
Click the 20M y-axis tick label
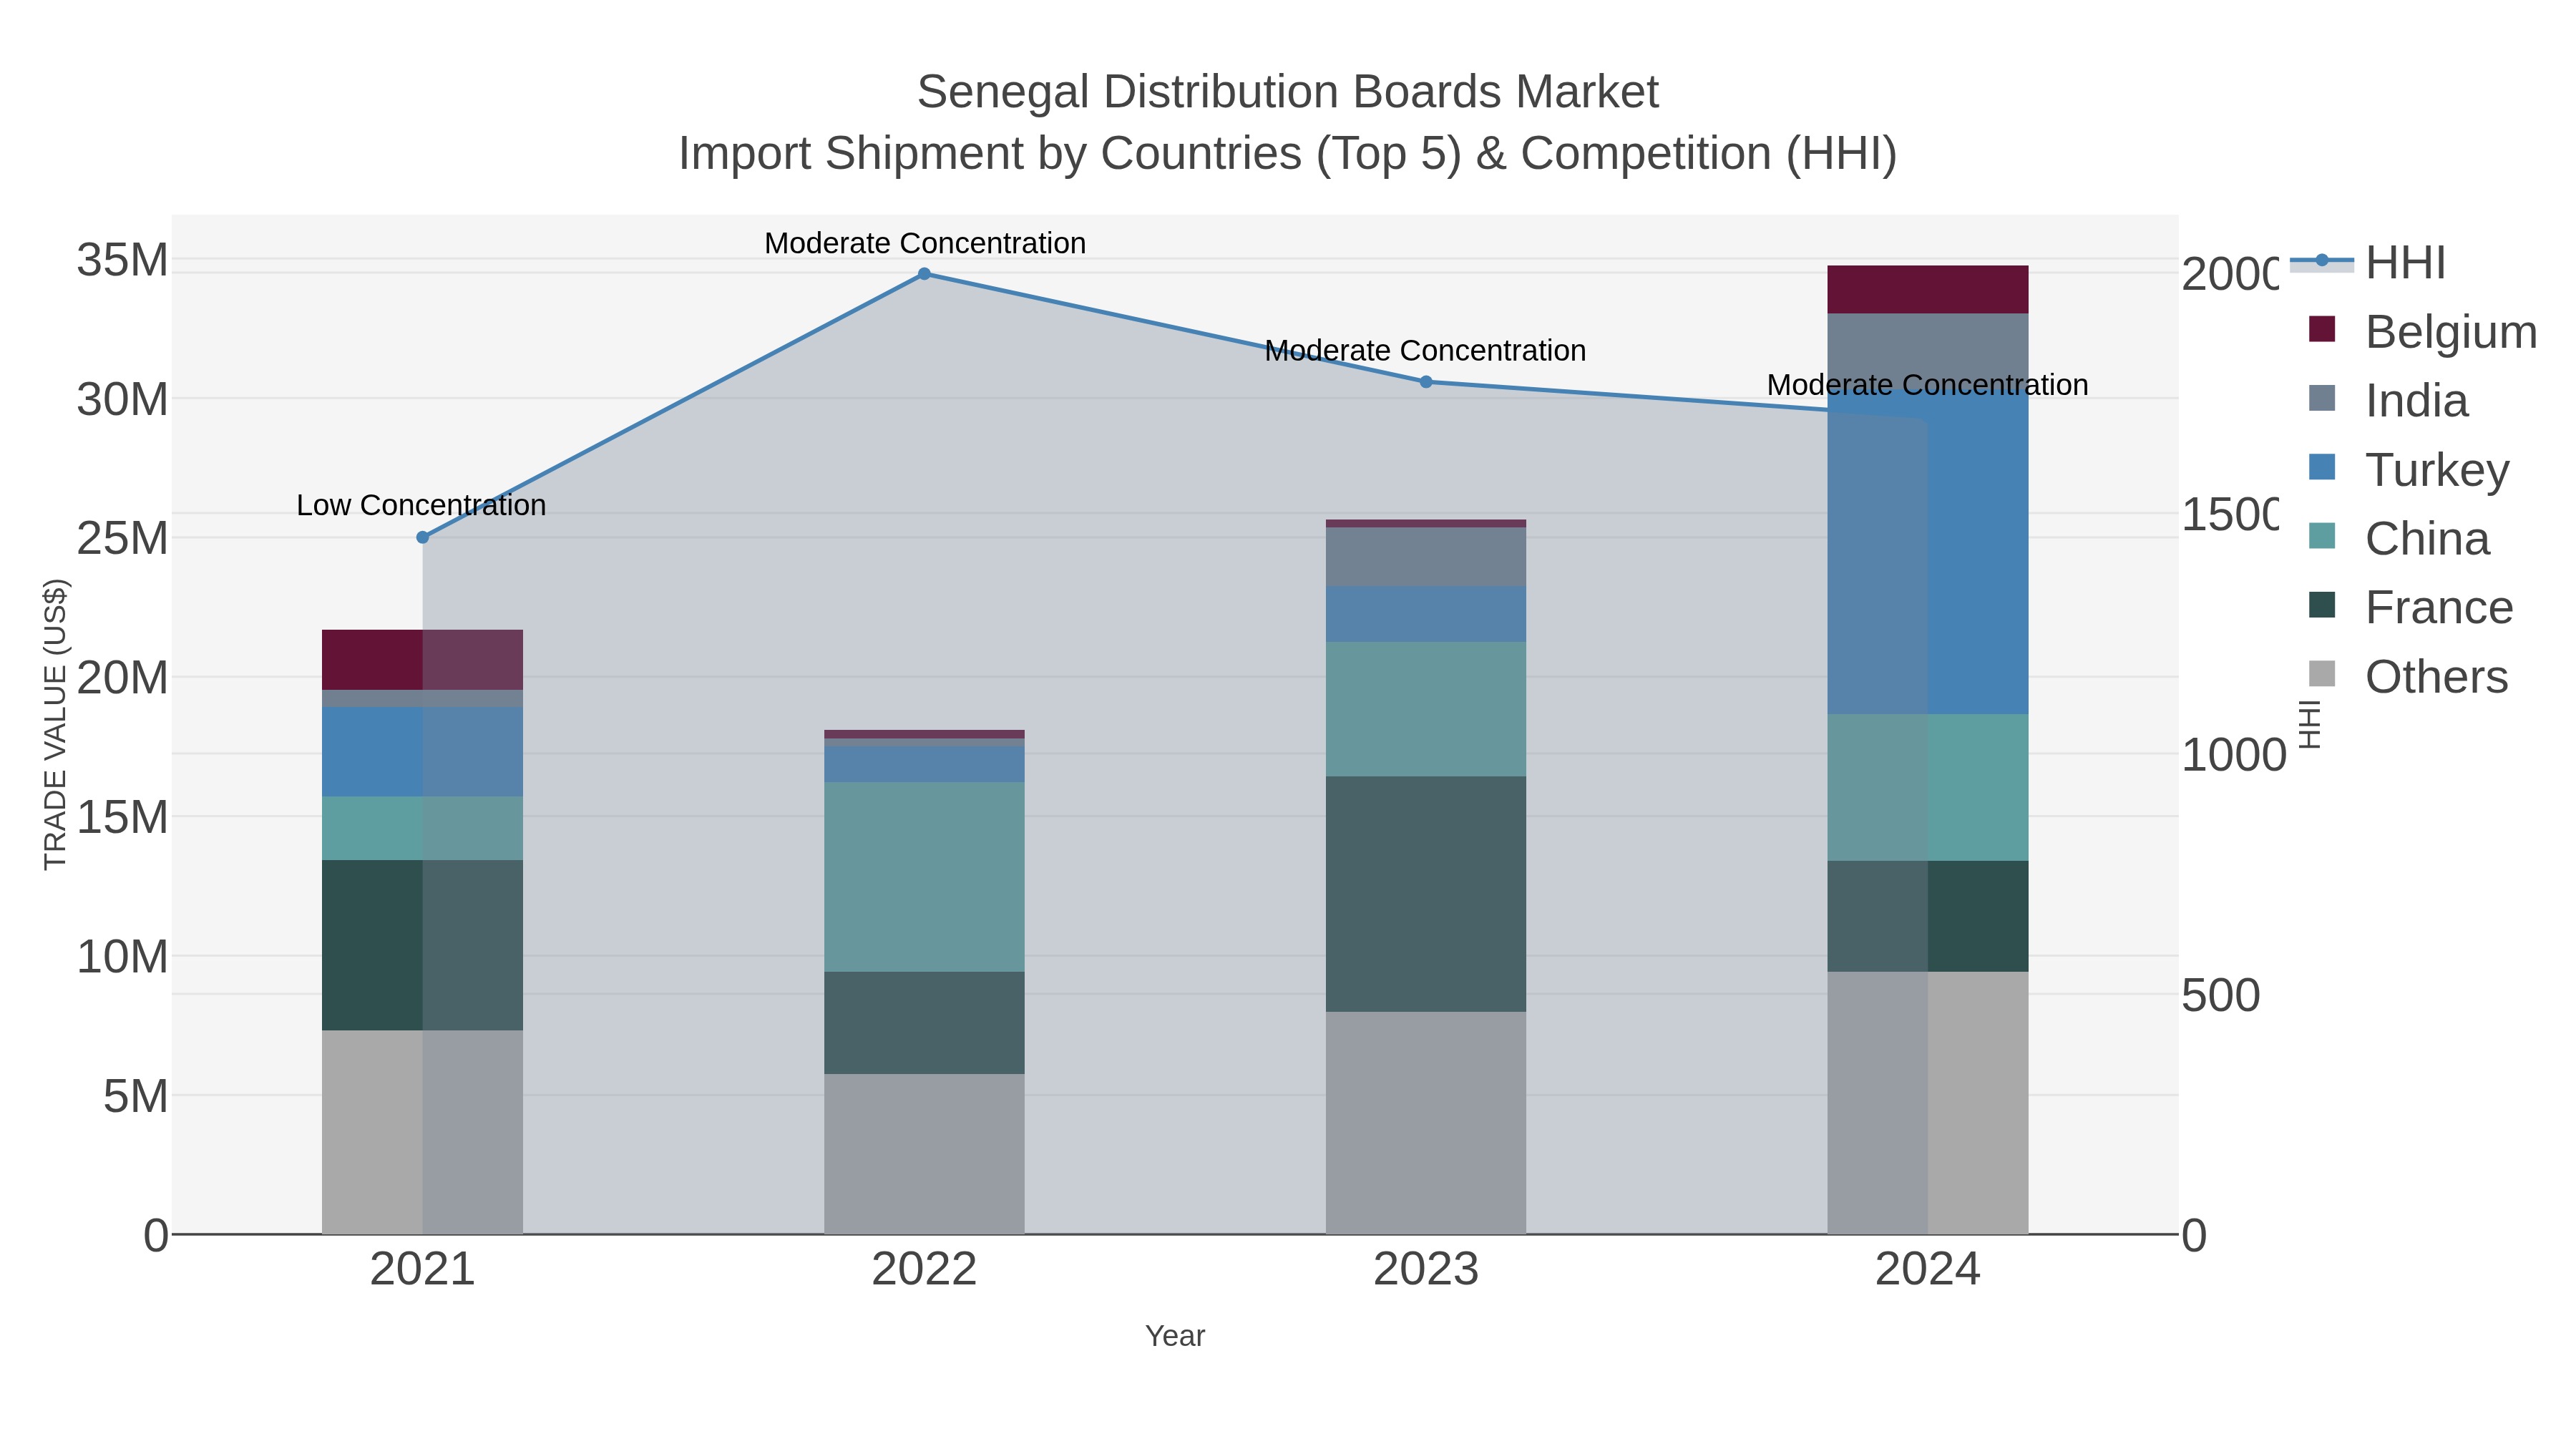pos(122,678)
